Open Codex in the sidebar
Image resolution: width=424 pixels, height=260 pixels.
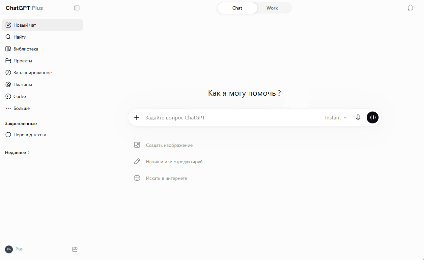coord(42,96)
